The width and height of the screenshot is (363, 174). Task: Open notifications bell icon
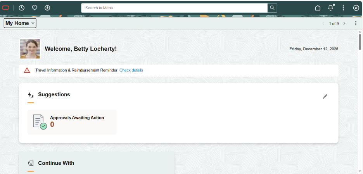coord(330,8)
